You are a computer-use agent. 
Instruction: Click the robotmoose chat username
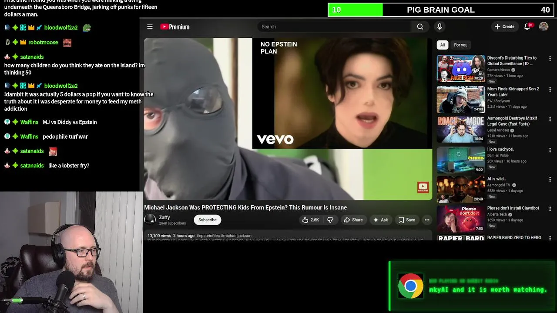point(43,43)
